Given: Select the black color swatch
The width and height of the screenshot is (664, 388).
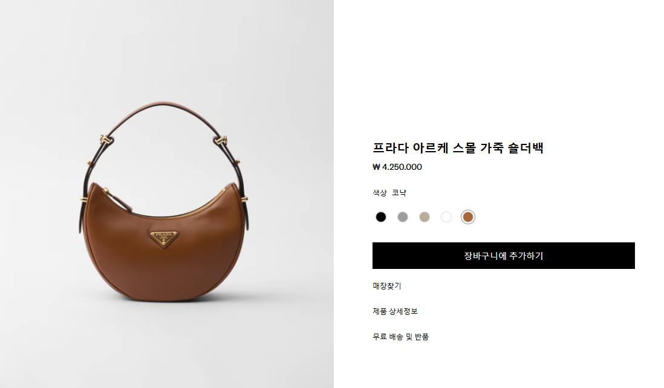Looking at the screenshot, I should tap(381, 217).
